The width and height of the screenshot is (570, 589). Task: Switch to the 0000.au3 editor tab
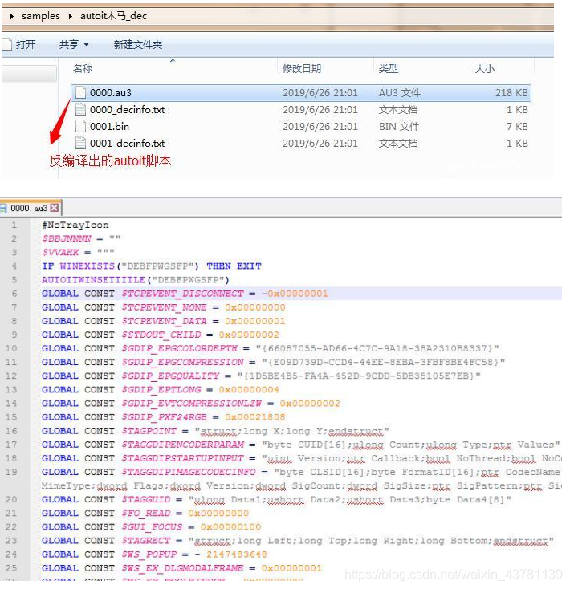(x=30, y=208)
